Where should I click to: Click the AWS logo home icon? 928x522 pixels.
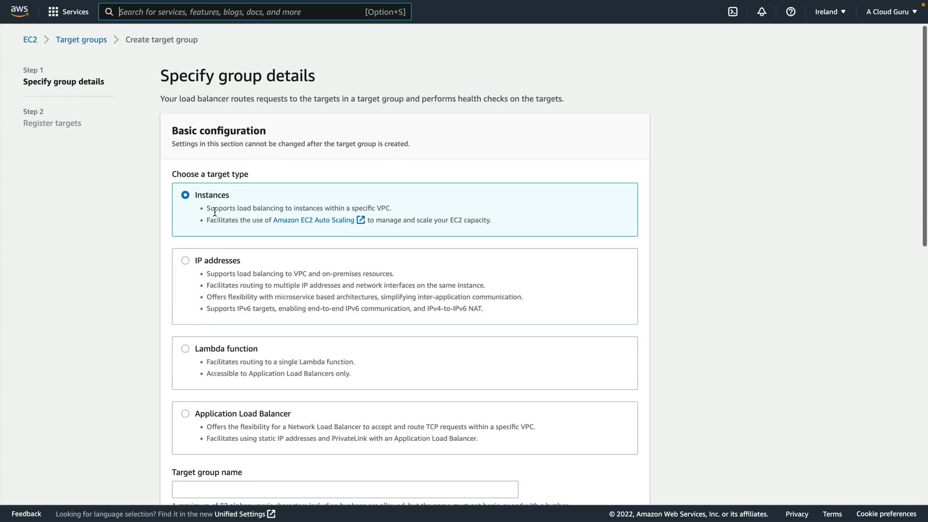click(x=19, y=12)
